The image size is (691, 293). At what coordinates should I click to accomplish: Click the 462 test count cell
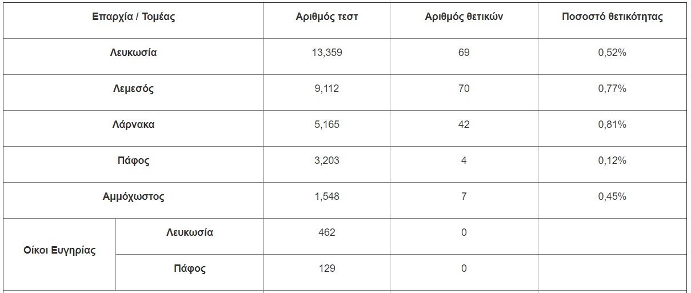click(x=326, y=232)
